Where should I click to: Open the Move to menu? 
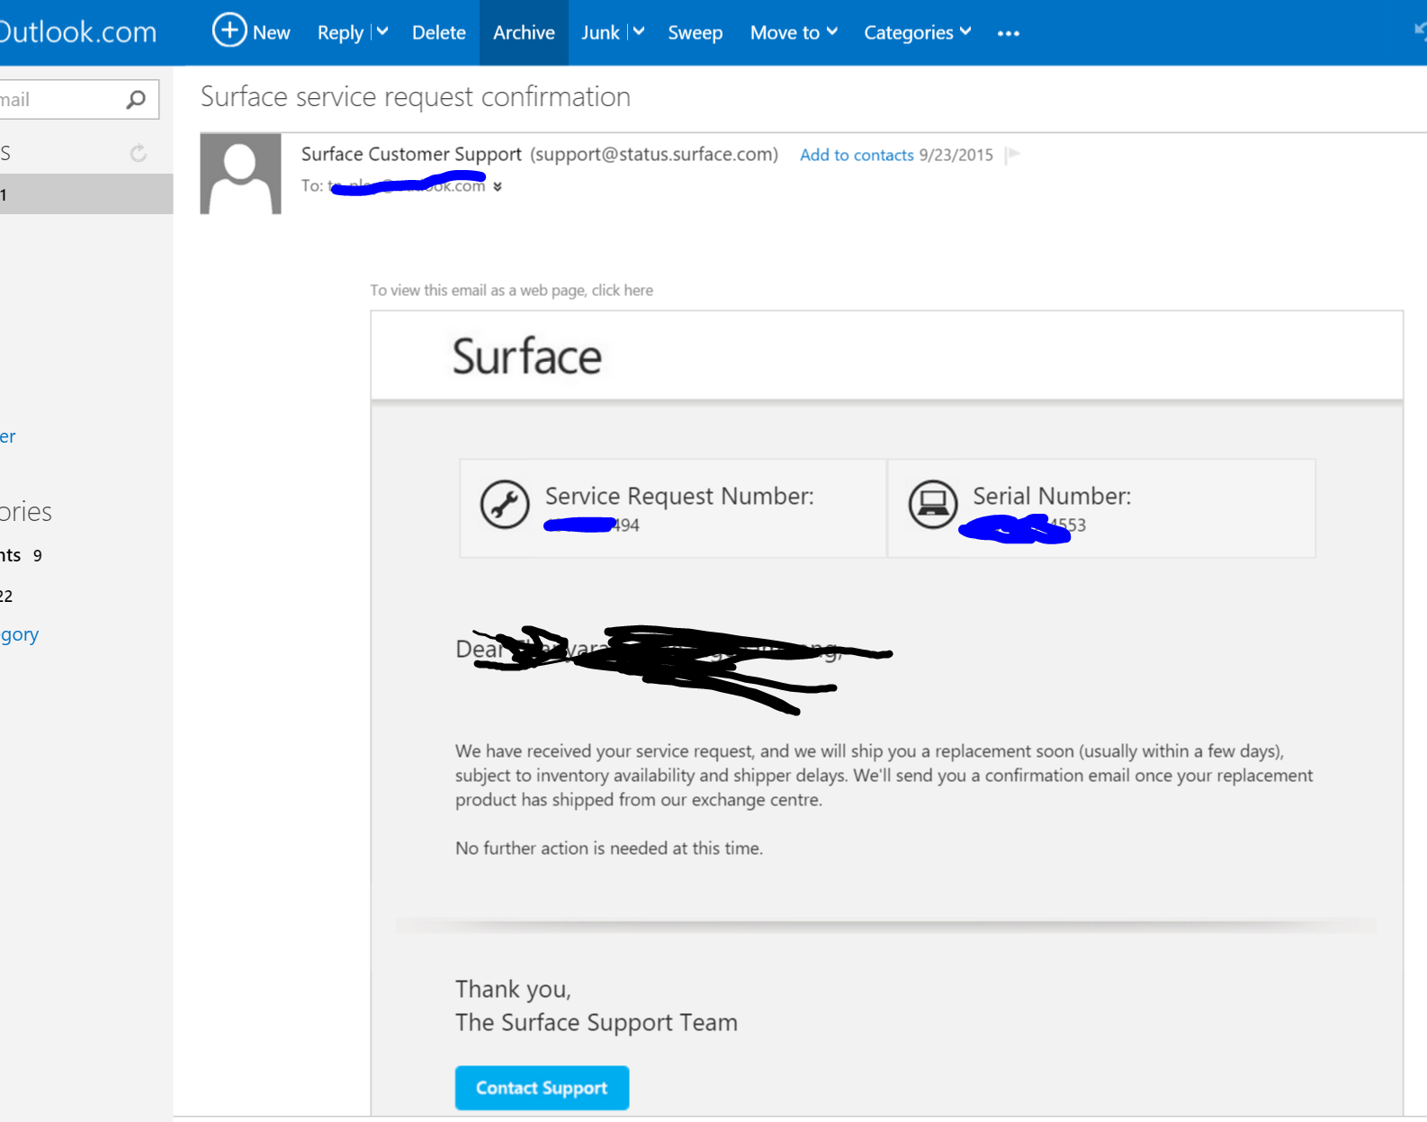(x=794, y=32)
